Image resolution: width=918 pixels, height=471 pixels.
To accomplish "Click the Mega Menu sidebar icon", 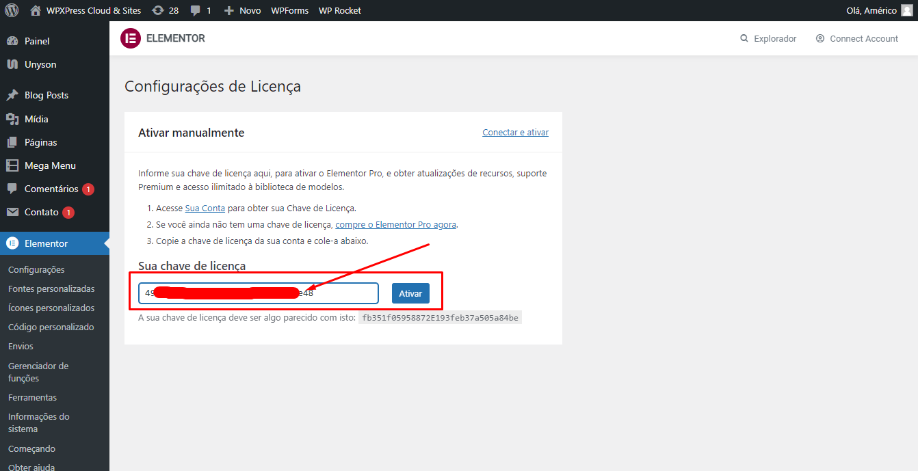I will point(12,165).
